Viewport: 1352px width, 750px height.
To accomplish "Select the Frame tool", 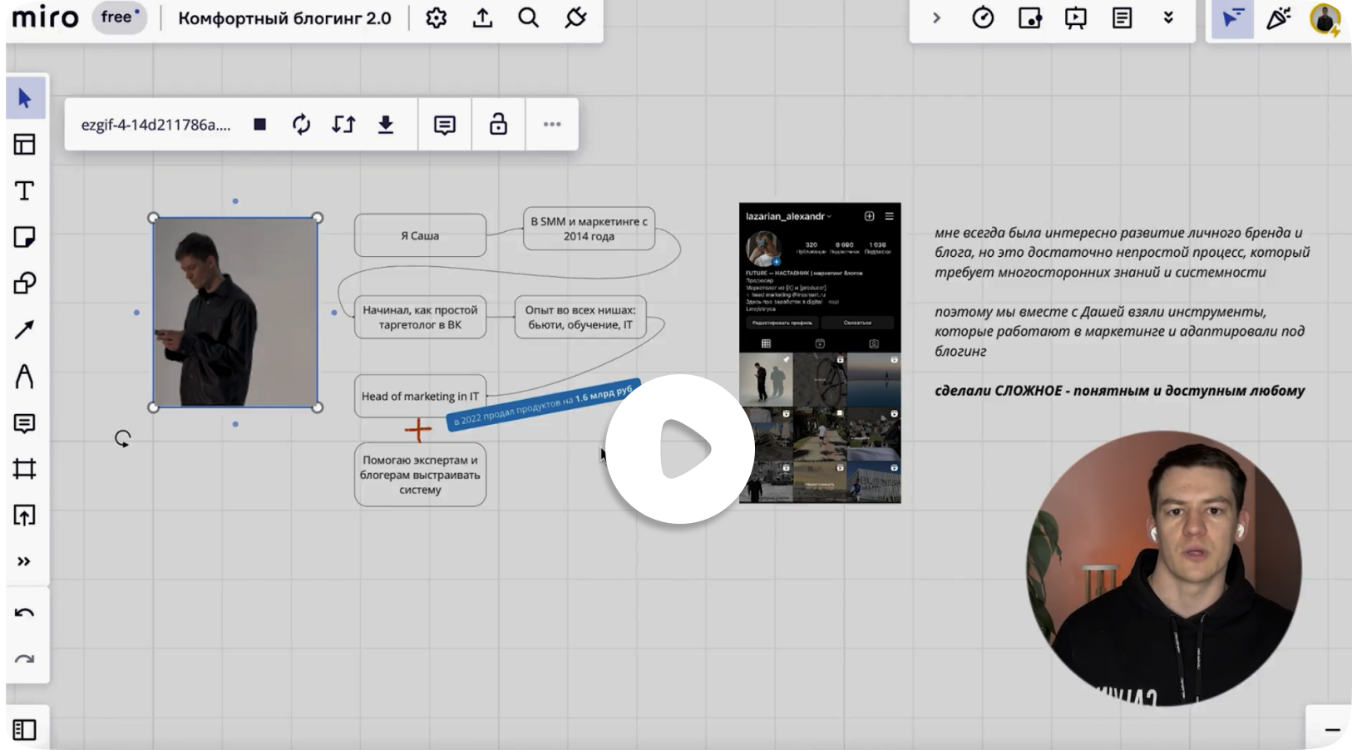I will coord(25,469).
